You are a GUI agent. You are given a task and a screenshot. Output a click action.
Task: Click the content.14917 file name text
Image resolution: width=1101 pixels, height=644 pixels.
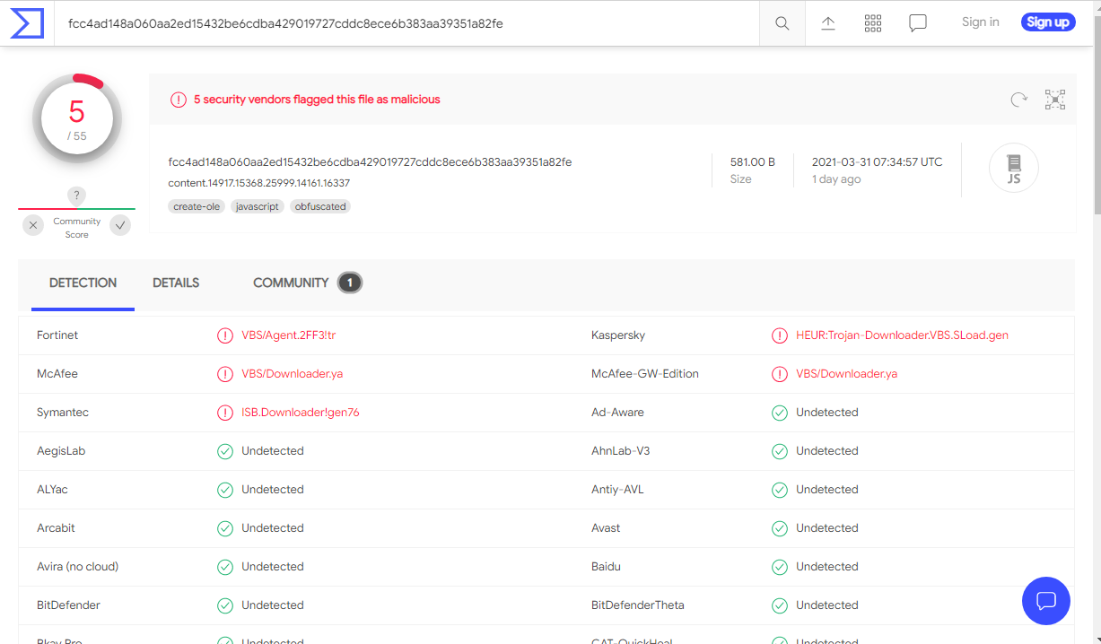click(259, 183)
